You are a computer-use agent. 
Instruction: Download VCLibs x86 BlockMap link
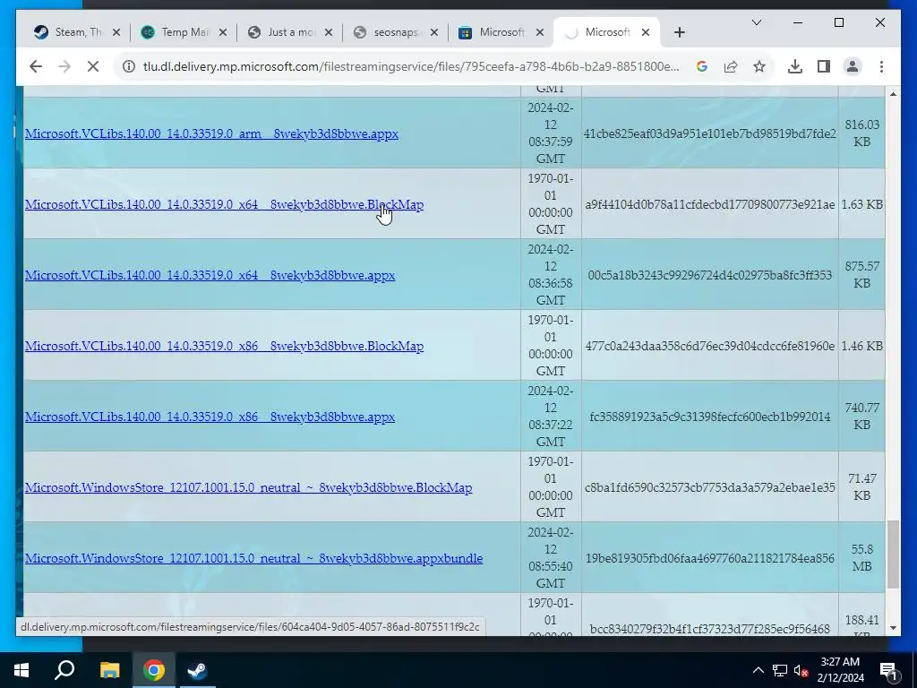[x=224, y=347]
